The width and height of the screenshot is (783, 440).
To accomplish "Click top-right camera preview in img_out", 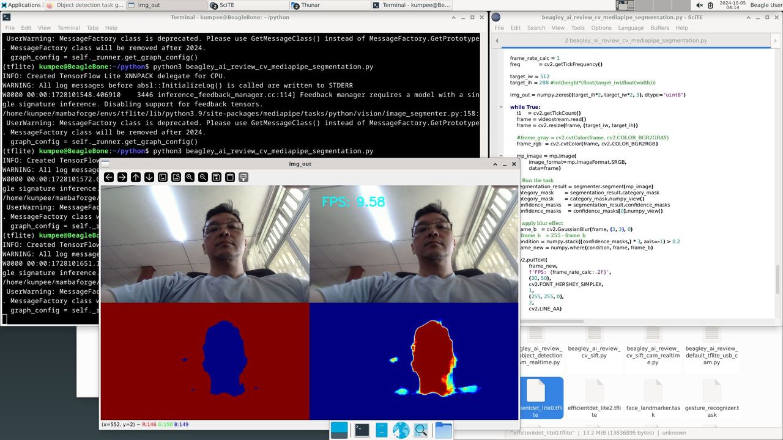I will tap(414, 244).
